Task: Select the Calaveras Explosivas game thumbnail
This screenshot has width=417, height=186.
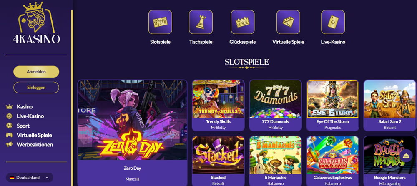Action: [x=333, y=155]
